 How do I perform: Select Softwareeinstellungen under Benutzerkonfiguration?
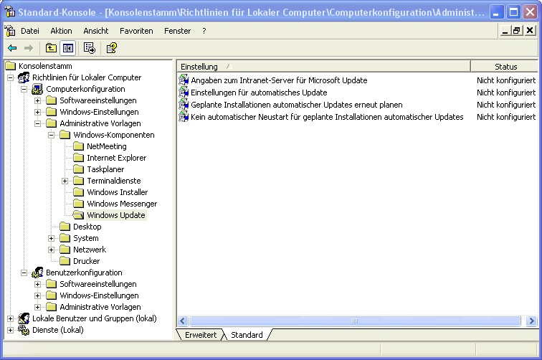tap(98, 284)
